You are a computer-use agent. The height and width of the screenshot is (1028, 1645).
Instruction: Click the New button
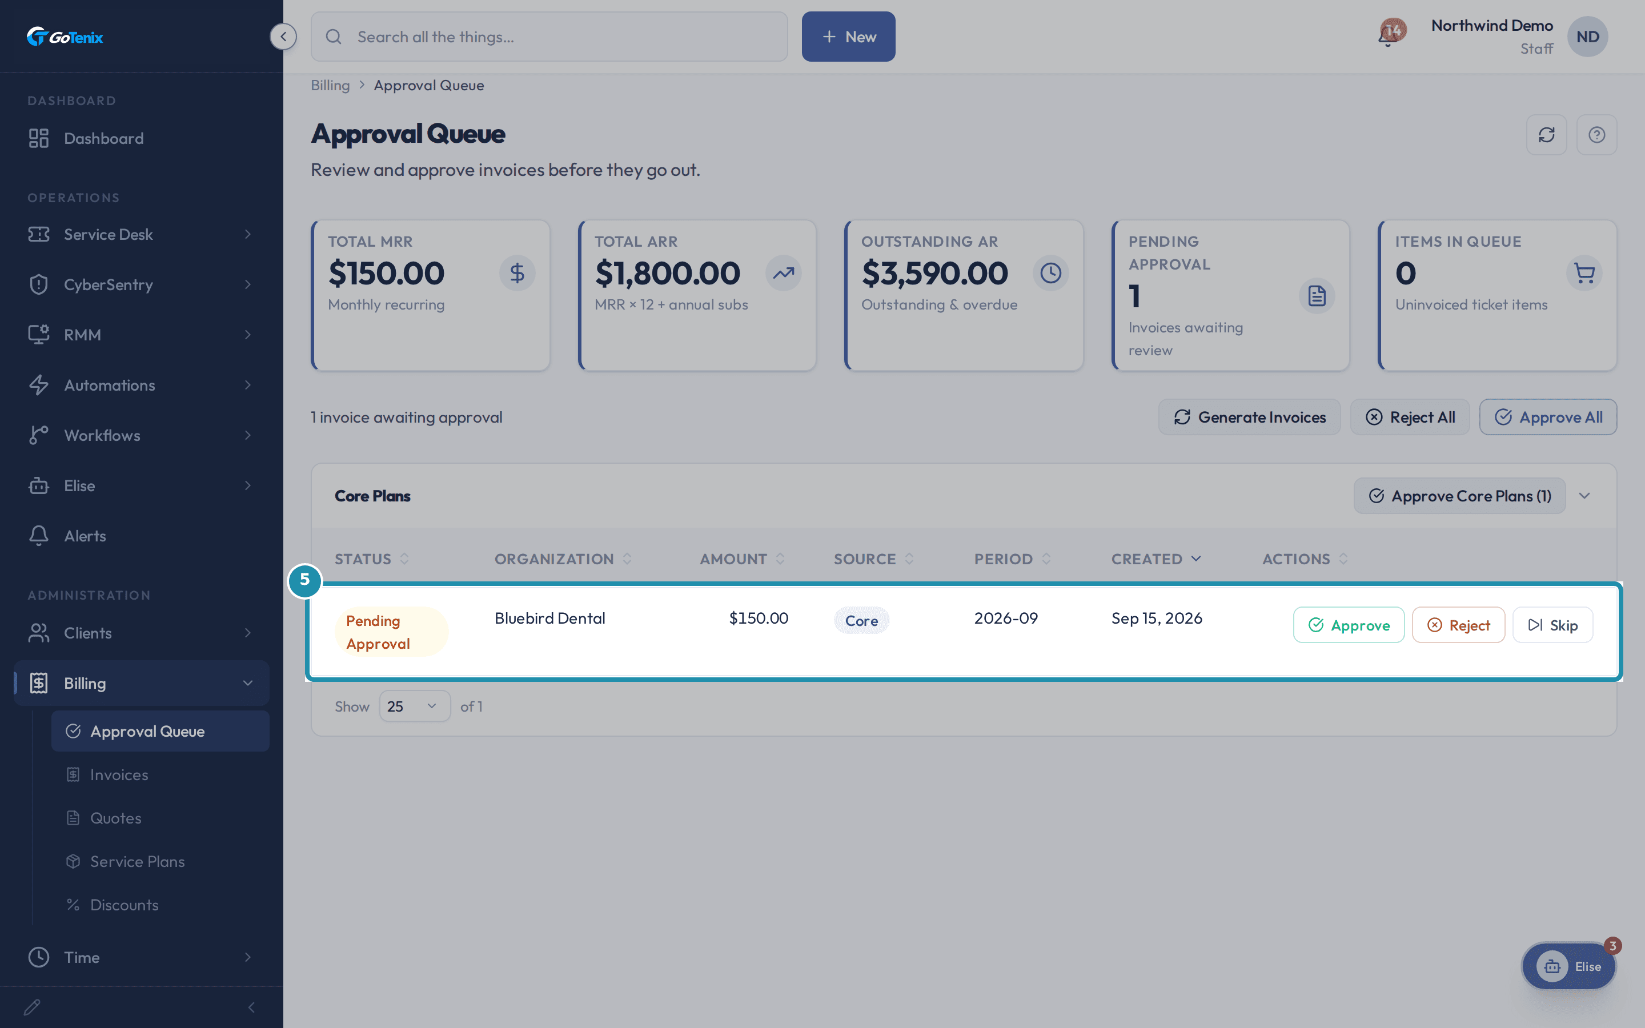click(848, 37)
